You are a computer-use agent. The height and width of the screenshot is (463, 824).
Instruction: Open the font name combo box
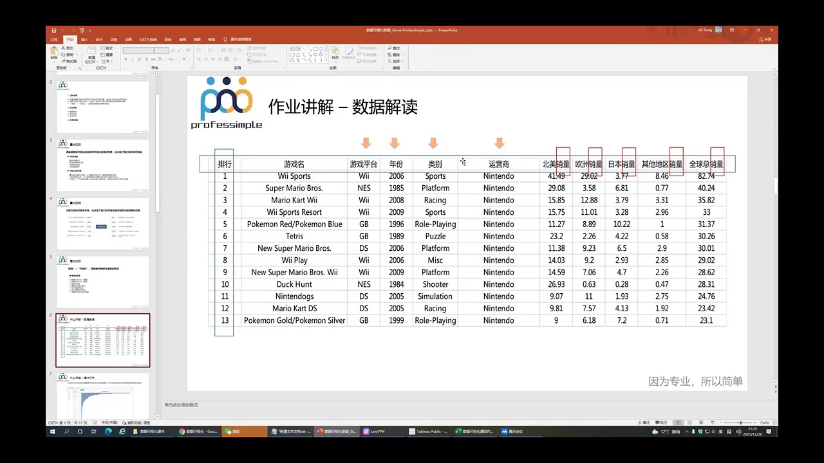(x=138, y=51)
